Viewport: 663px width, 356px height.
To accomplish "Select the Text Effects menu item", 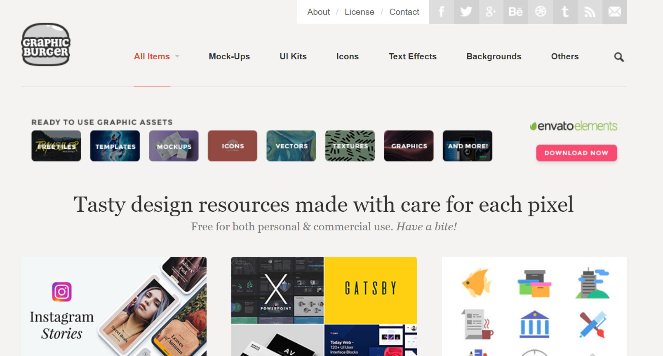I will click(413, 56).
